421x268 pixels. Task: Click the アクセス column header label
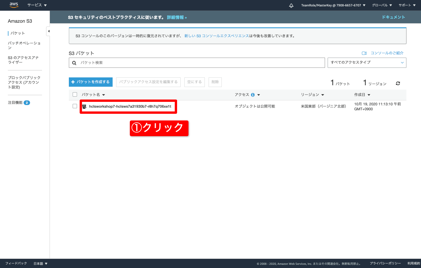[x=242, y=95]
